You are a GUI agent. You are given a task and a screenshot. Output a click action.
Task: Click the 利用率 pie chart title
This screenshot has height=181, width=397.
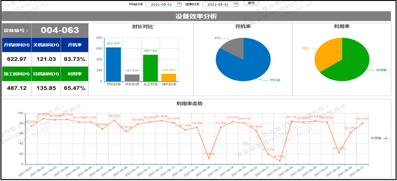tap(342, 26)
